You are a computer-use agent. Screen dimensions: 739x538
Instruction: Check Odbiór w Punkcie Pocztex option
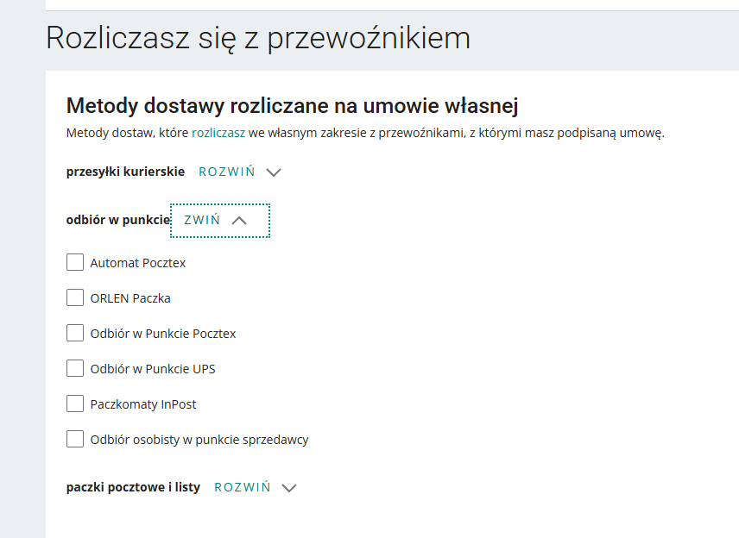click(75, 333)
